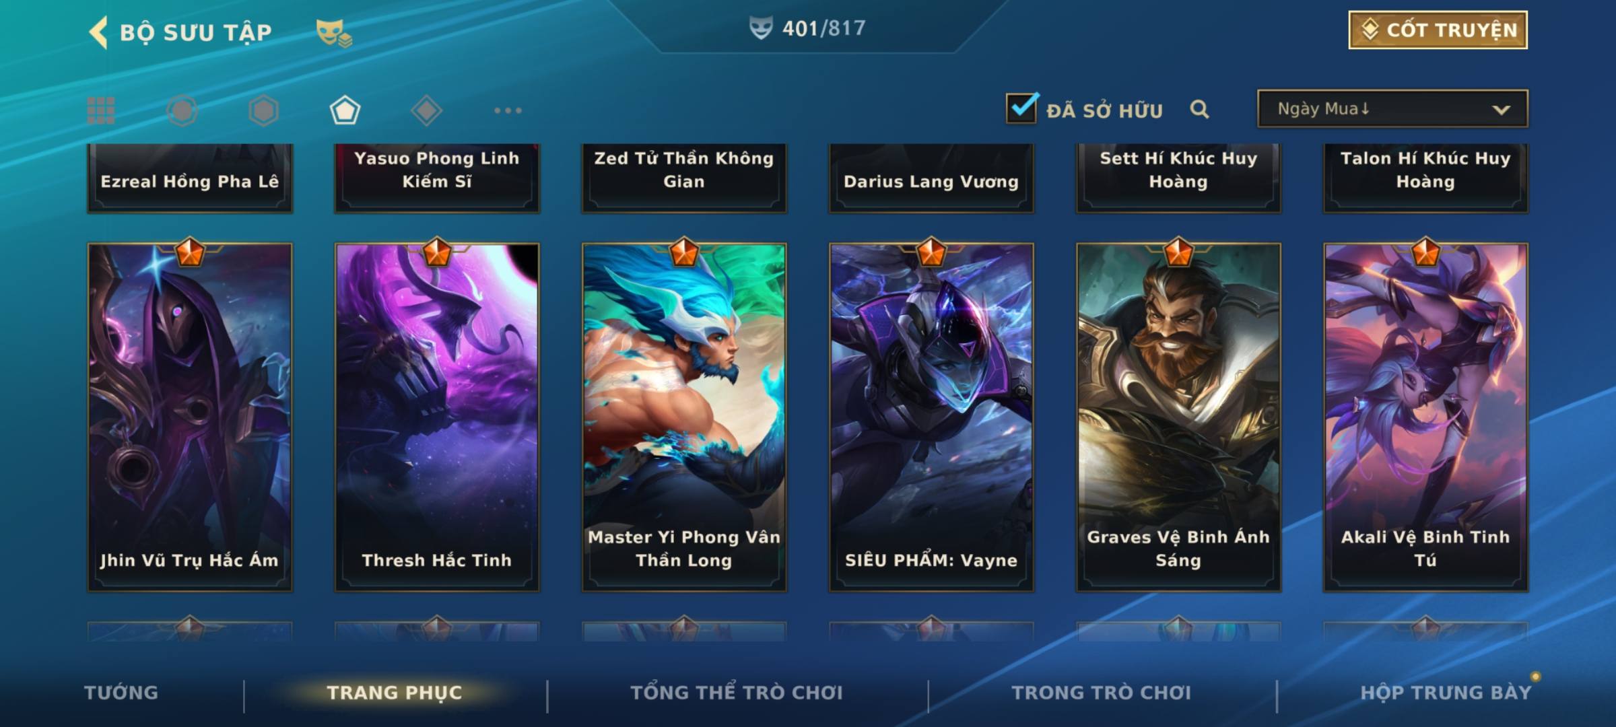
Task: Open the three-dots more filters icon
Action: point(508,110)
